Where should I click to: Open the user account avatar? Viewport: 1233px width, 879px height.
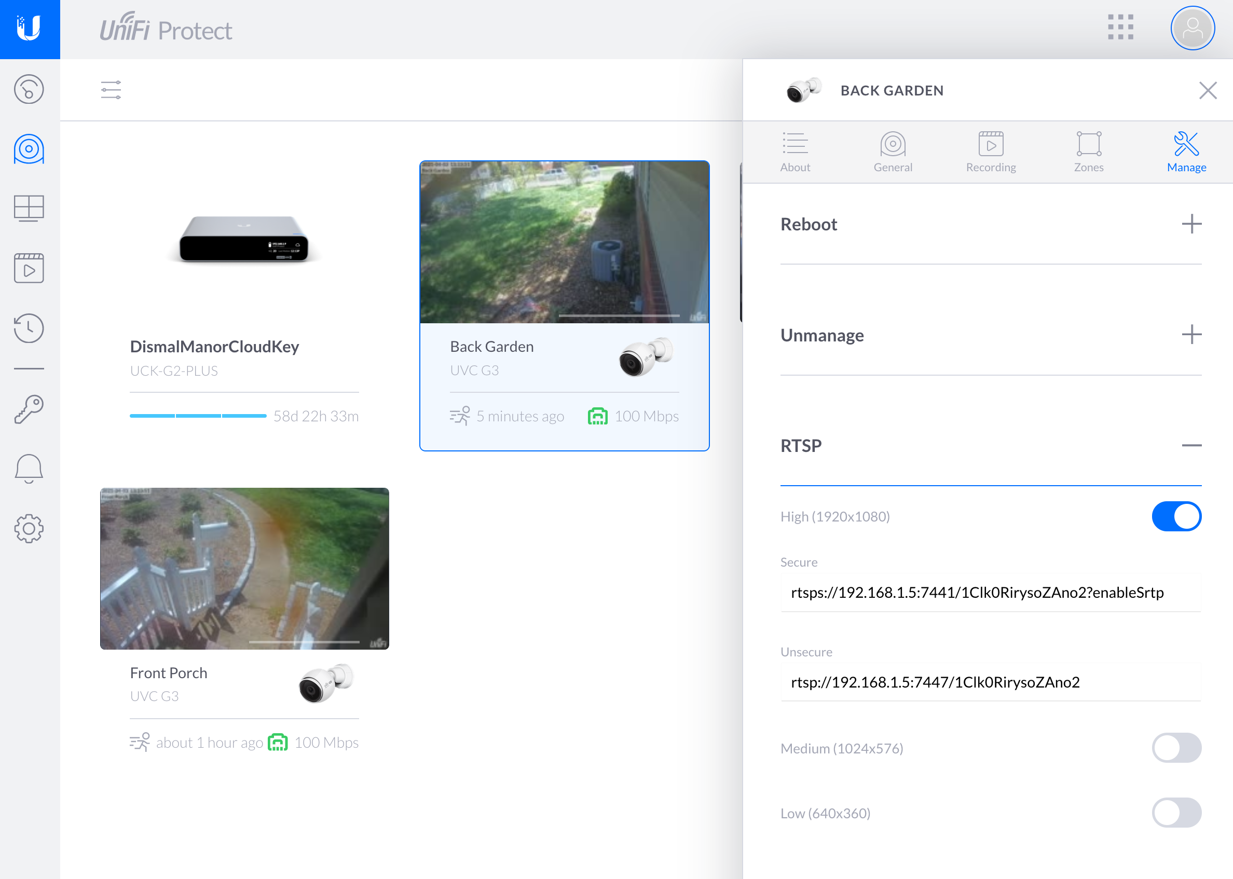1193,28
